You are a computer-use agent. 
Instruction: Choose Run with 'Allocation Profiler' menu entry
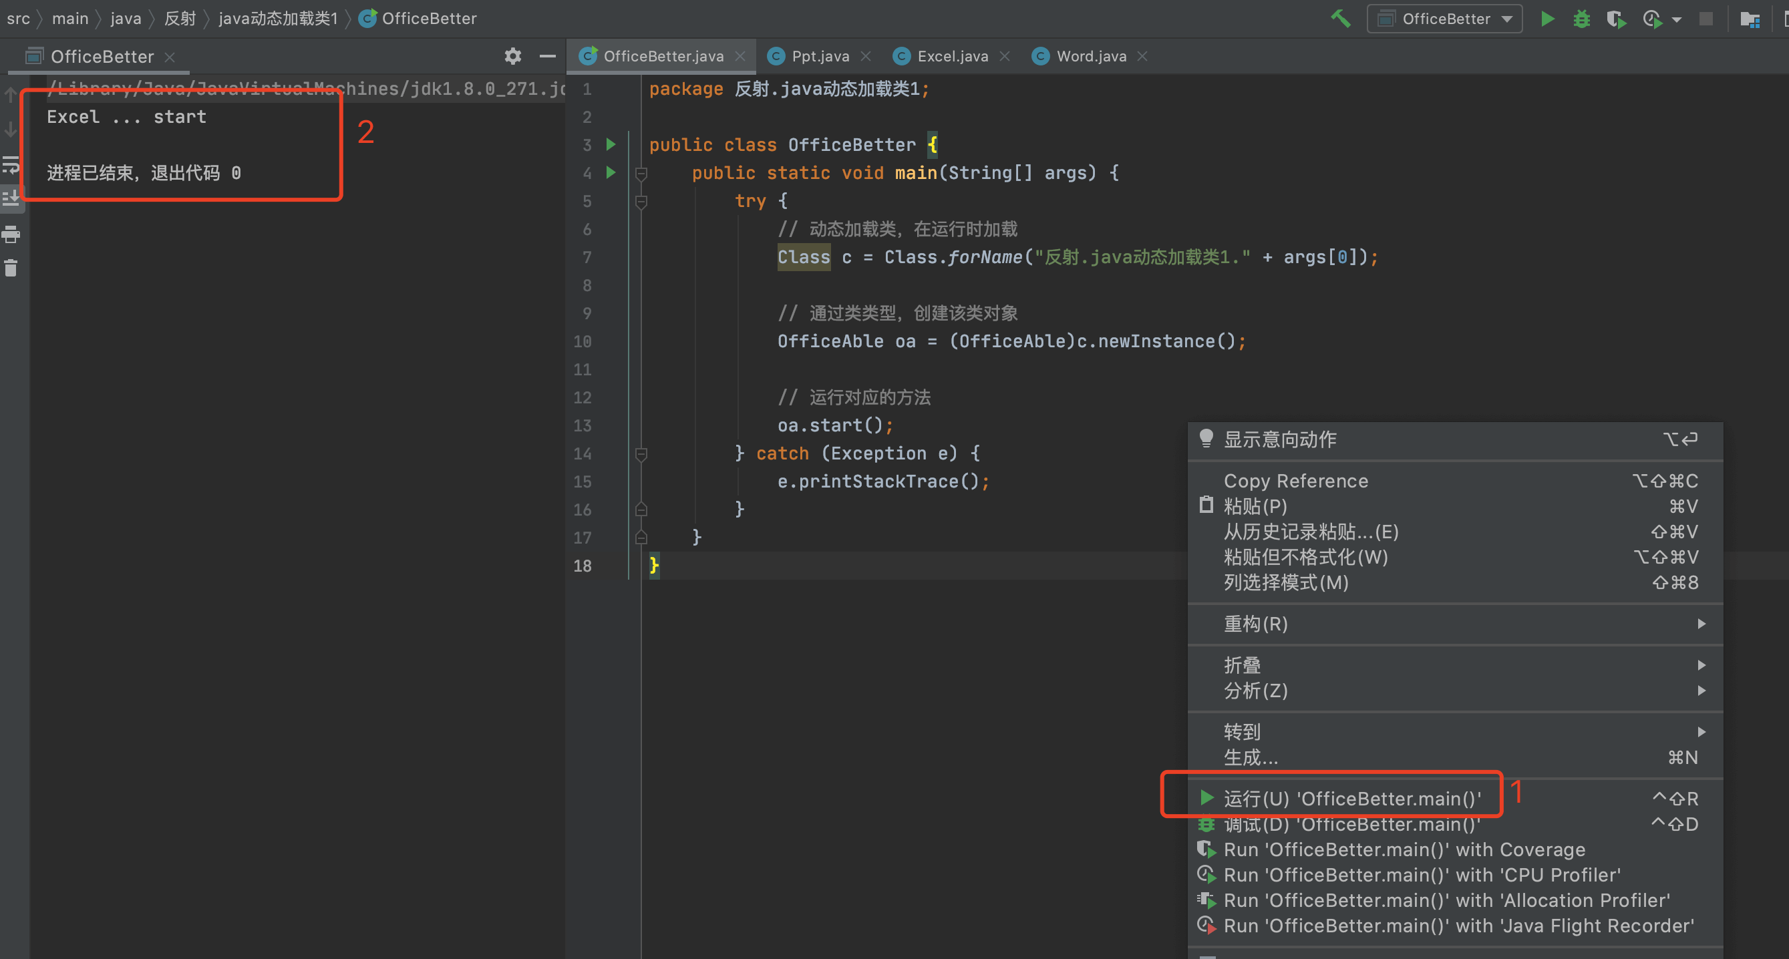(x=1455, y=901)
